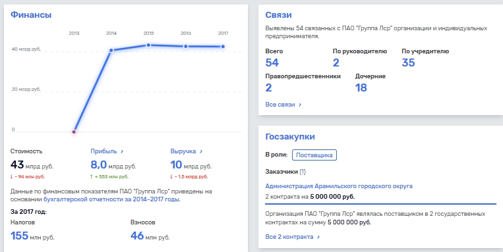Open the Финансы section heading

tap(31, 14)
